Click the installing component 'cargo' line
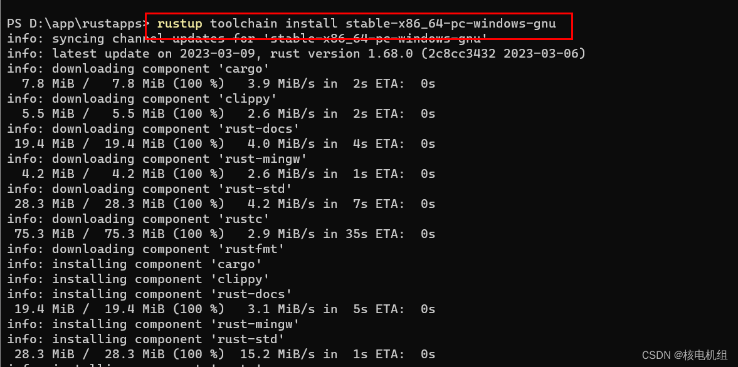The width and height of the screenshot is (738, 367). tap(135, 264)
